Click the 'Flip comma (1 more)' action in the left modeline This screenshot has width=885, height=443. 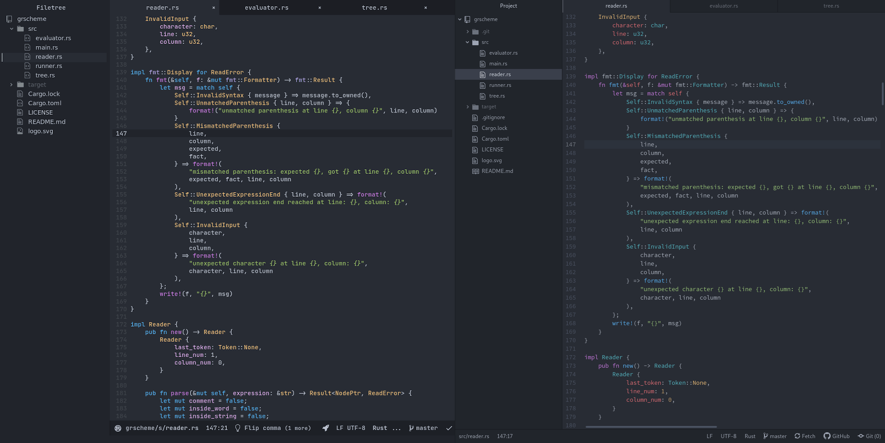[x=277, y=428]
